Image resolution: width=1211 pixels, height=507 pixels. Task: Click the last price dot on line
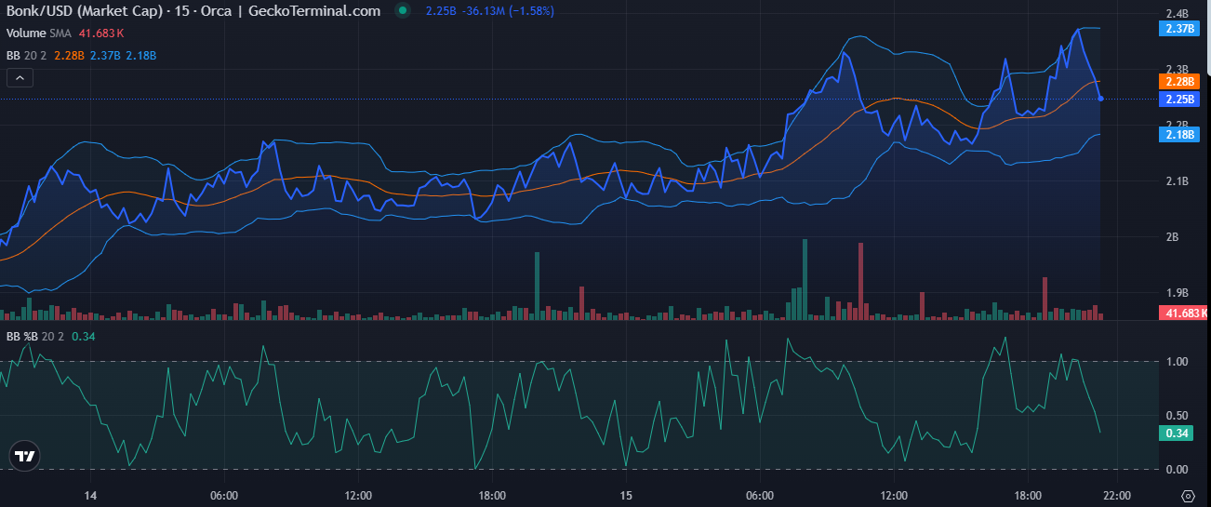tap(1101, 99)
